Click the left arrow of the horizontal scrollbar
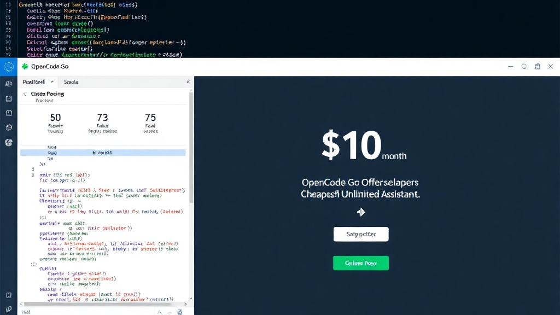Screen dimensions: 560x315 pyautogui.click(x=21, y=304)
